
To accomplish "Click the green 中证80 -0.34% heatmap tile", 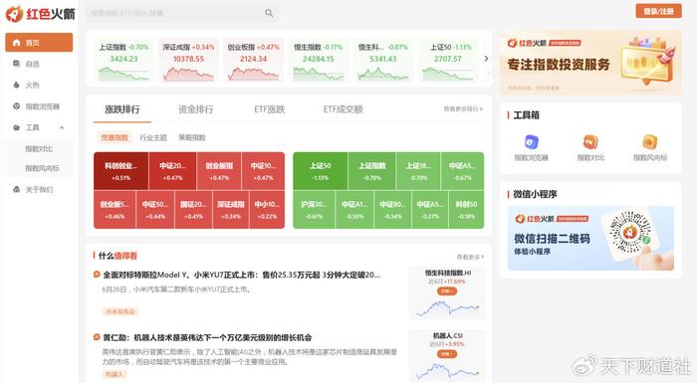I will click(393, 210).
